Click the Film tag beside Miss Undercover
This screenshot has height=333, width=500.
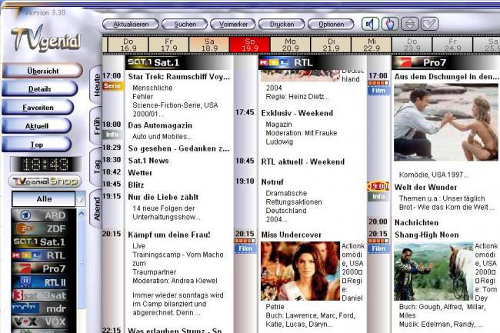(245, 248)
